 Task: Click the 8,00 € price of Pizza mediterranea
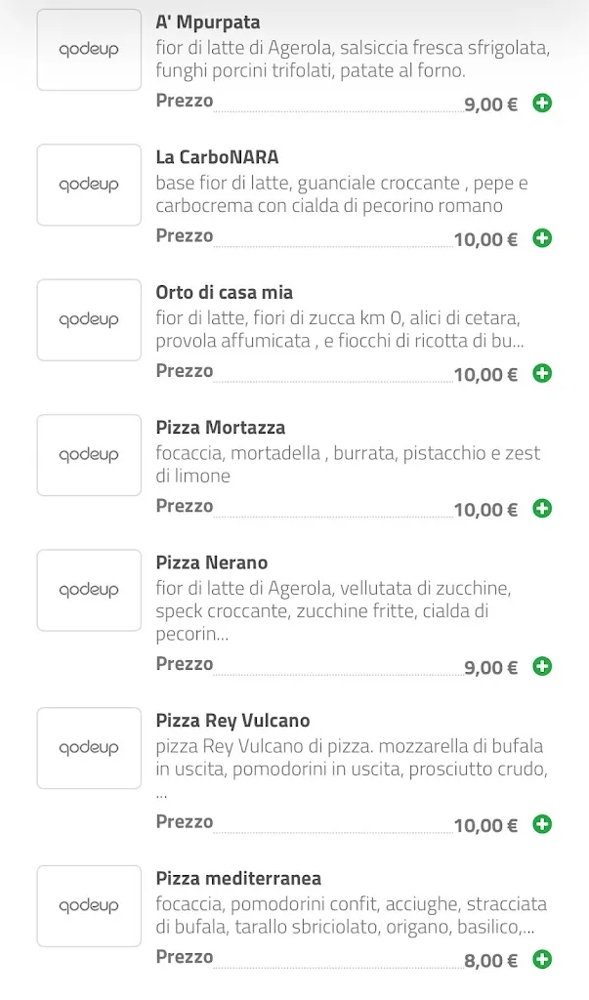pyautogui.click(x=490, y=961)
